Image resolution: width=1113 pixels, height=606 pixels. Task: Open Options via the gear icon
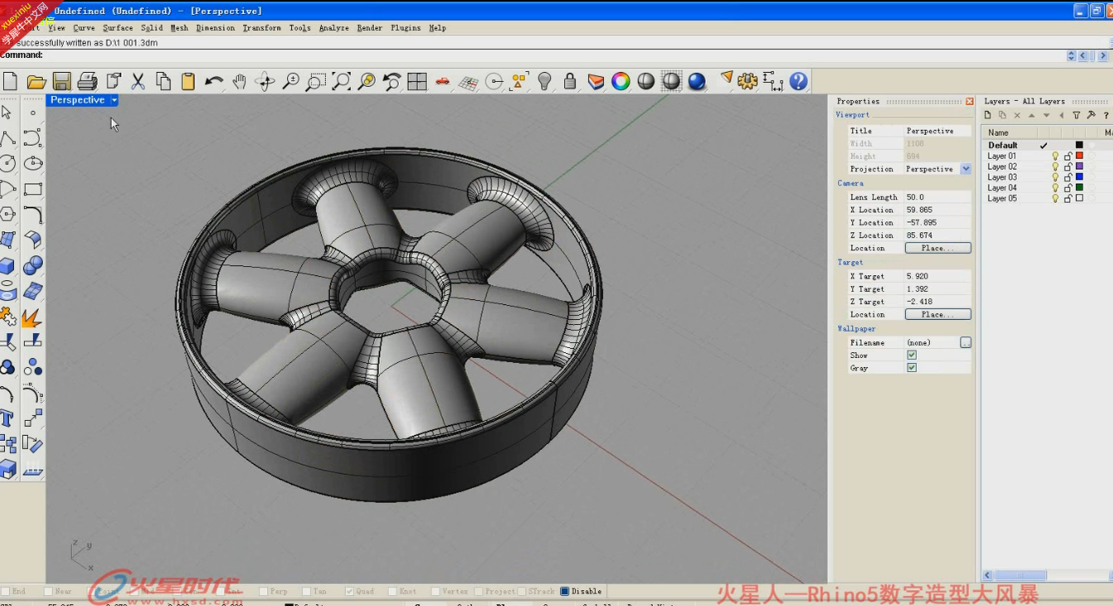(748, 81)
